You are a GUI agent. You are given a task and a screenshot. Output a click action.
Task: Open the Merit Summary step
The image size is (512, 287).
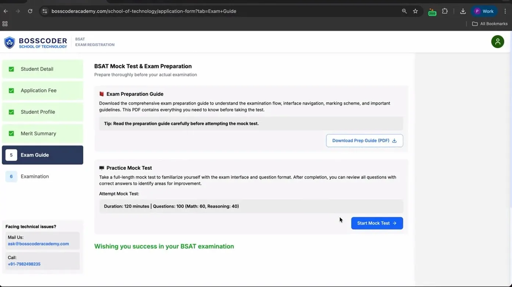tap(43, 133)
